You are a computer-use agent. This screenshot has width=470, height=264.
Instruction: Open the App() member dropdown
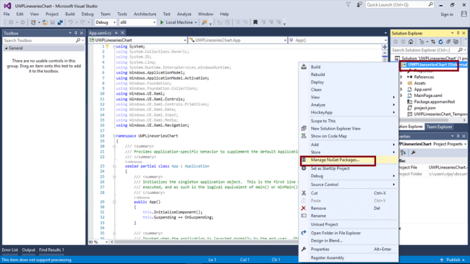coord(385,41)
